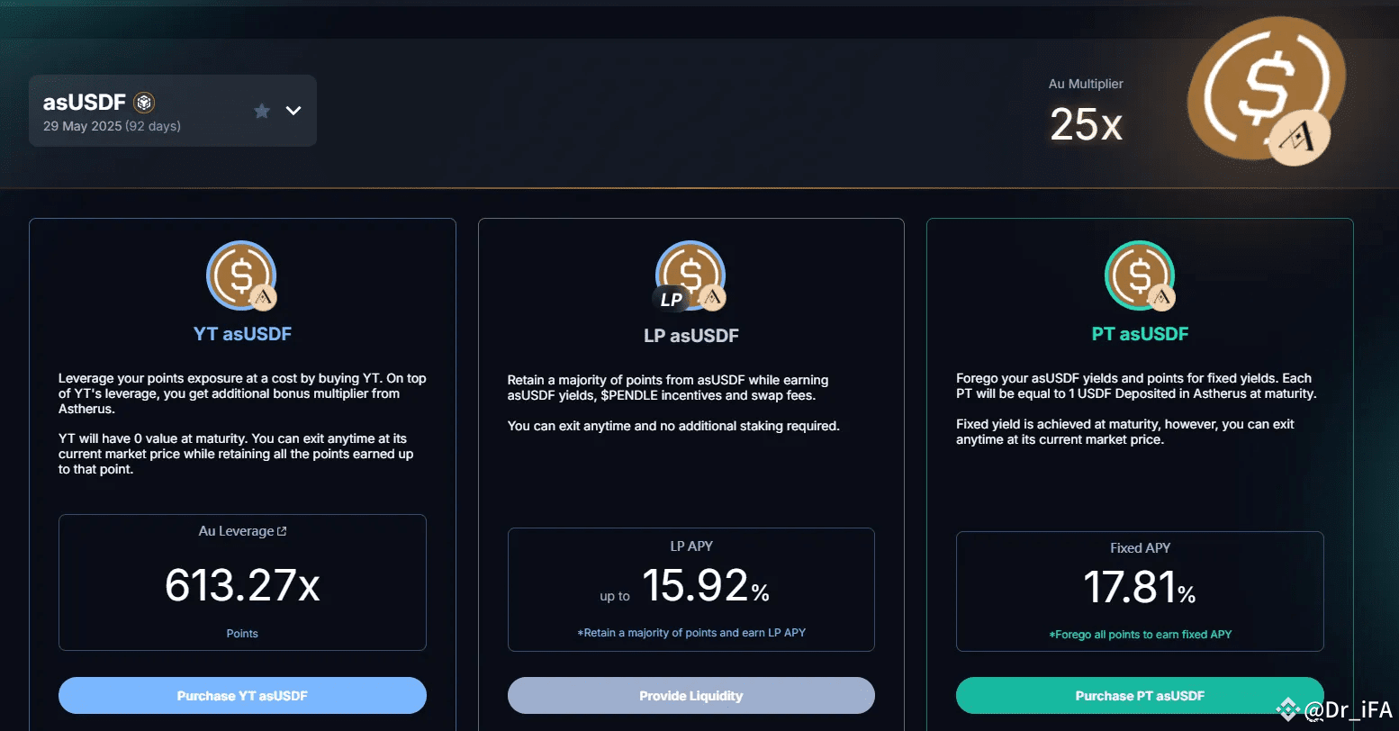Click Provide Liquidity button
Image resolution: width=1399 pixels, height=731 pixels.
[x=691, y=696]
